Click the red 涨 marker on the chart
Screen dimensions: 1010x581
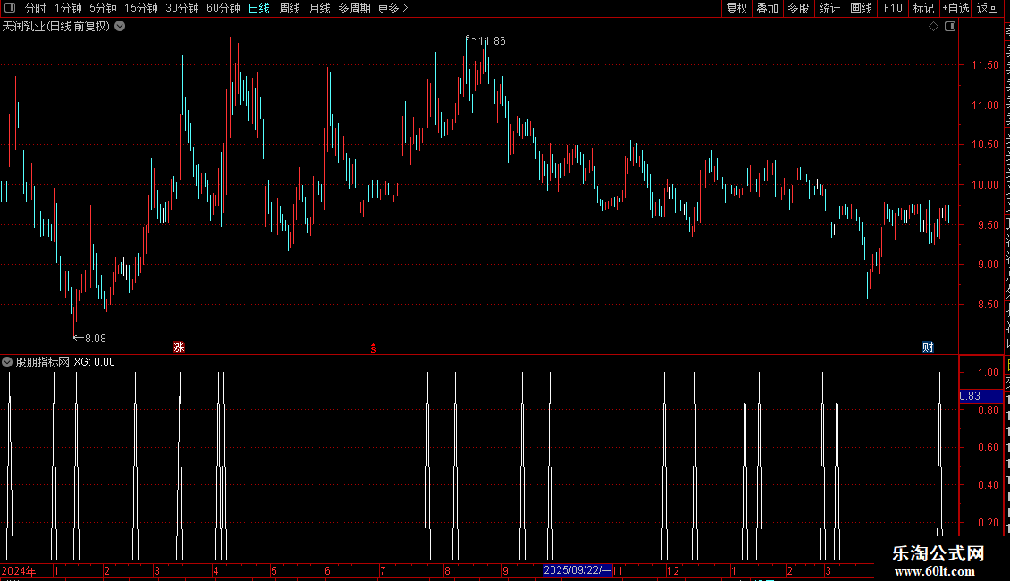179,347
